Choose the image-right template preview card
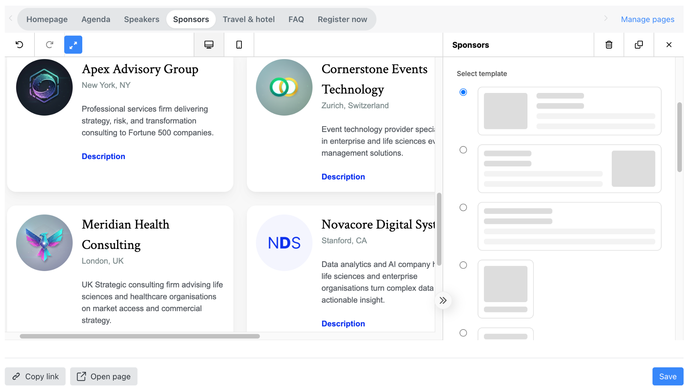685x391 pixels. pyautogui.click(x=569, y=168)
